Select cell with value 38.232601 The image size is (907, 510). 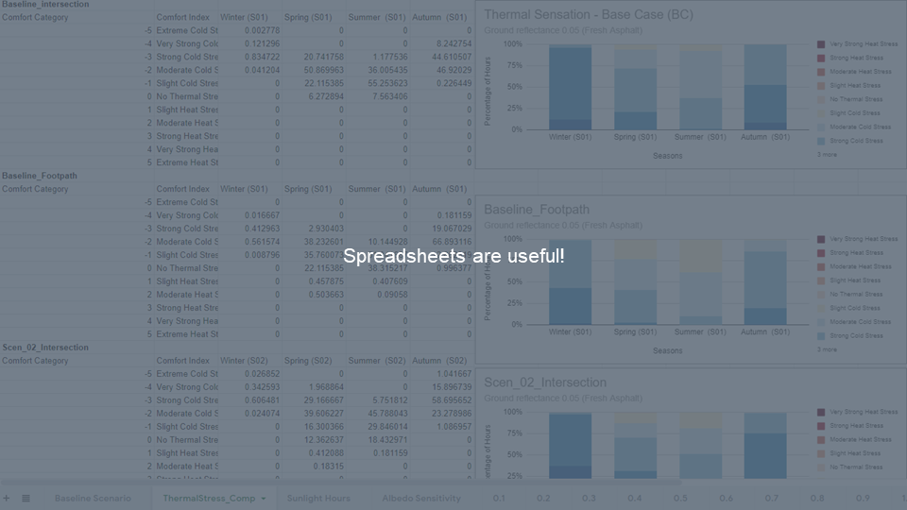pyautogui.click(x=314, y=242)
